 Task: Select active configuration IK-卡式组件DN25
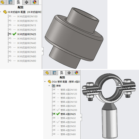click(x=26, y=34)
